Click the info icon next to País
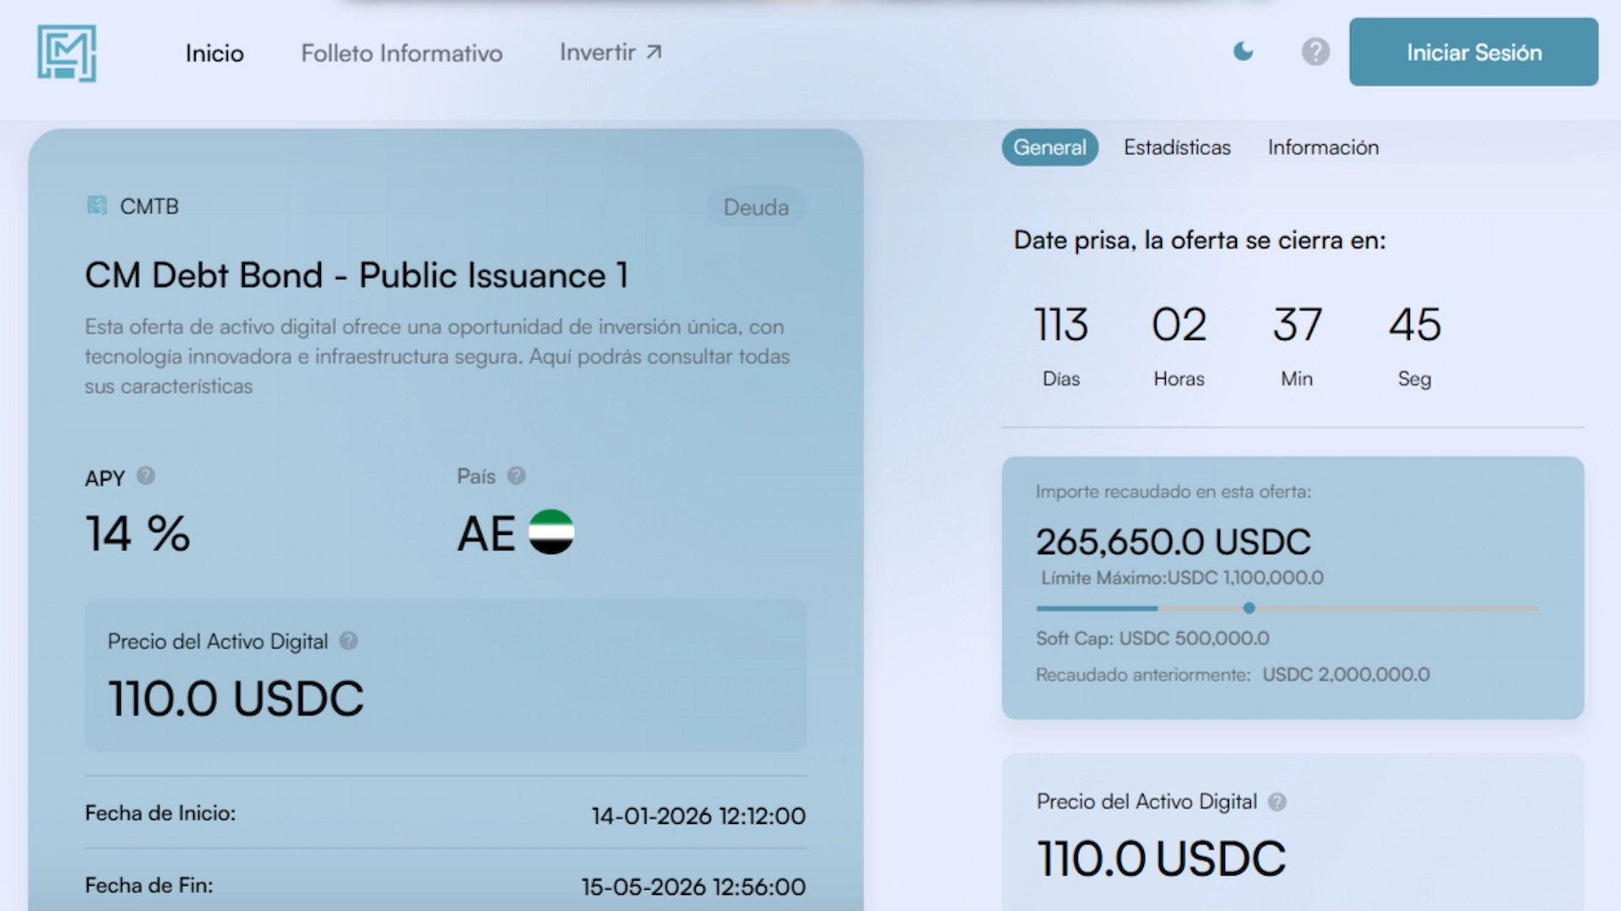1621x911 pixels. (x=516, y=475)
